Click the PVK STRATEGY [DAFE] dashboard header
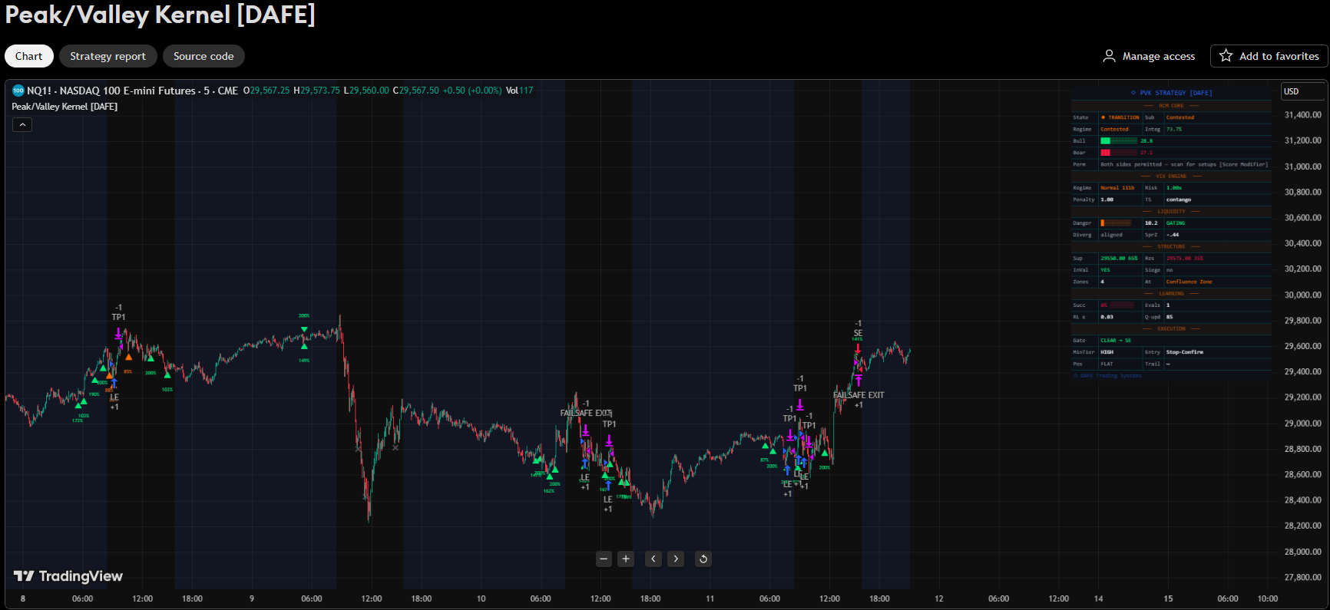Image resolution: width=1330 pixels, height=610 pixels. pos(1172,93)
